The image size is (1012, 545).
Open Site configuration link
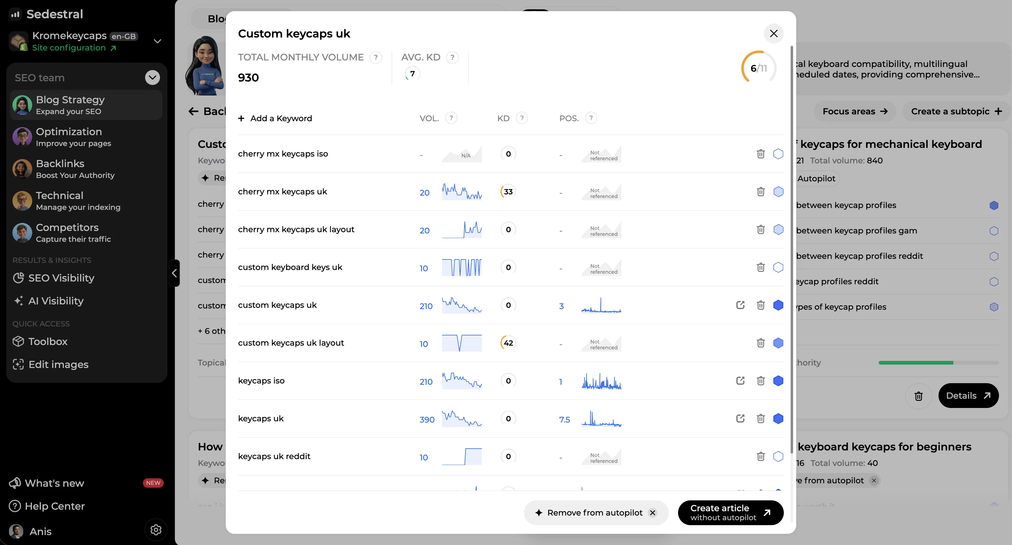pyautogui.click(x=74, y=48)
